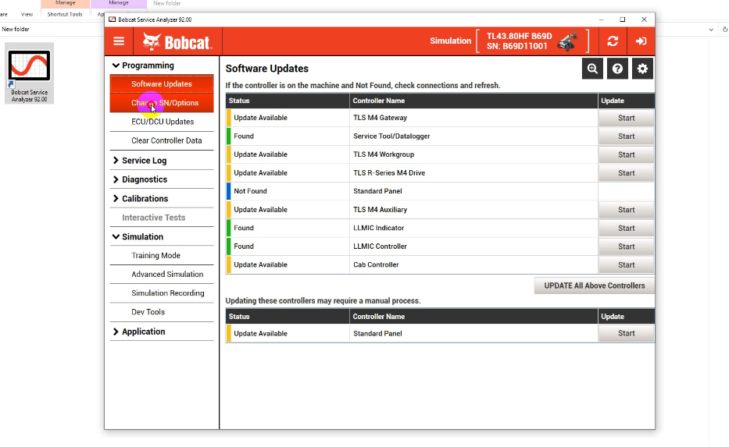Click the refresh connection icon

click(613, 41)
